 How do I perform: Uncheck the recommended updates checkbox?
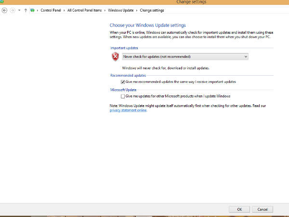point(123,82)
